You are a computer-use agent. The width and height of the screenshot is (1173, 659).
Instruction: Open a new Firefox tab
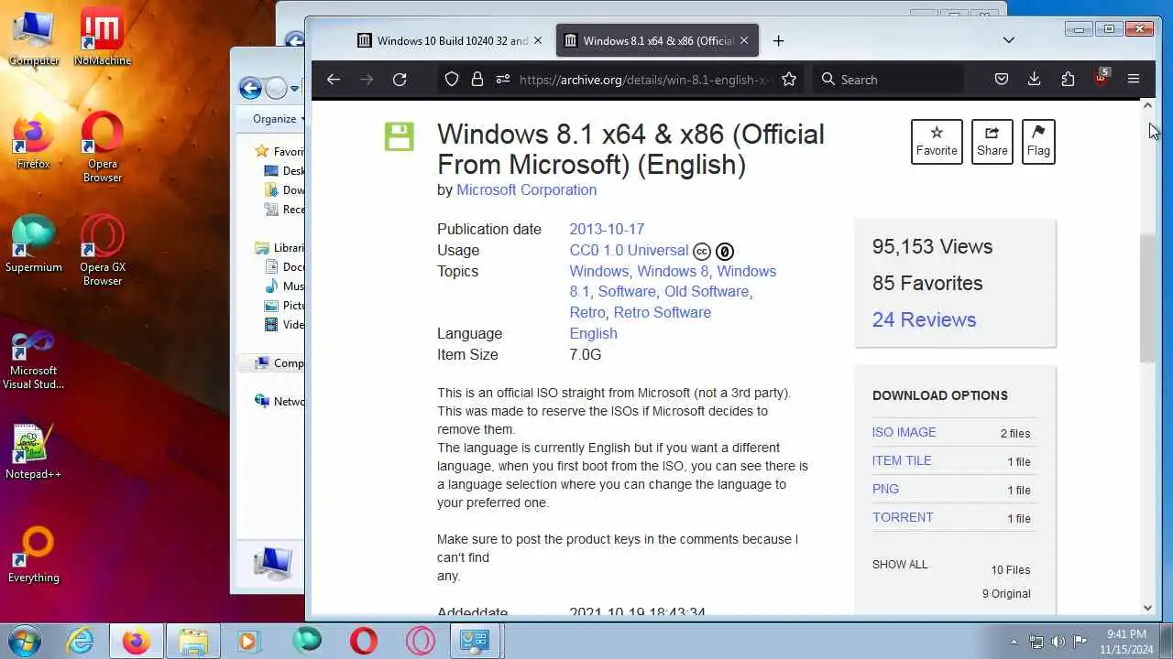pos(778,40)
